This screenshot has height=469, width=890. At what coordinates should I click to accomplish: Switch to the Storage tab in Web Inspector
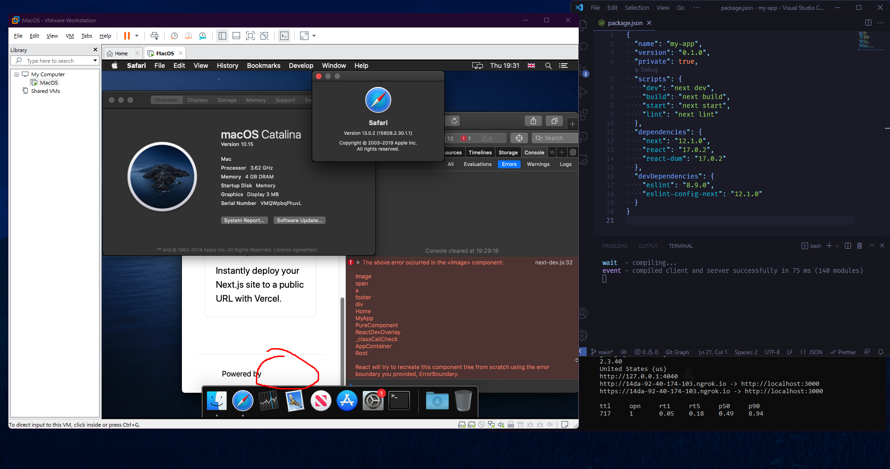(x=508, y=152)
